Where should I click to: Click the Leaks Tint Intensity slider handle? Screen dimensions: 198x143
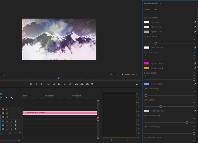click(146, 96)
